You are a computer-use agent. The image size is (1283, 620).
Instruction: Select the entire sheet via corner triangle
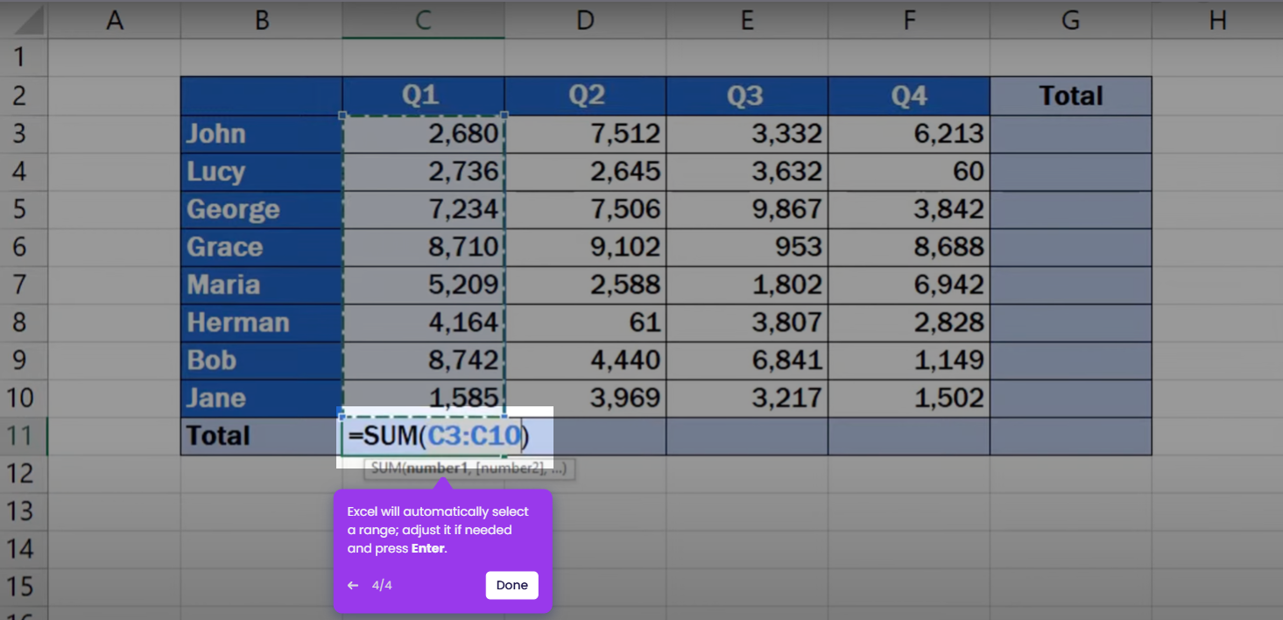coord(24,20)
